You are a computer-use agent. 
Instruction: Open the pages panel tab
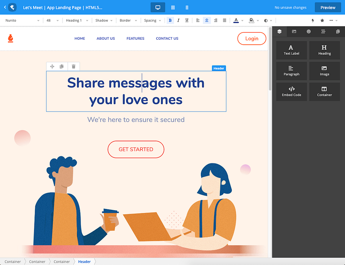coord(338,31)
